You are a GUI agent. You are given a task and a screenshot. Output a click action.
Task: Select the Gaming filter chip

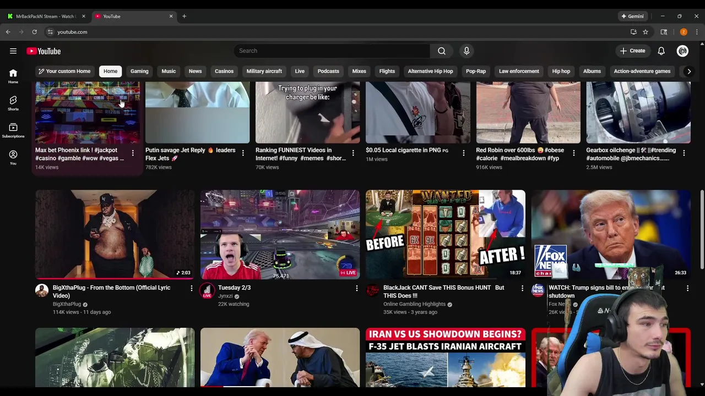[139, 71]
